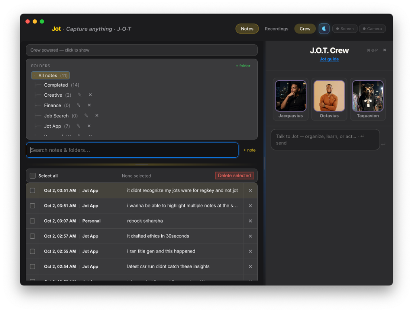Open note 'i ran title gen and this happened'
Image resolution: width=413 pixels, height=312 pixels.
click(161, 251)
